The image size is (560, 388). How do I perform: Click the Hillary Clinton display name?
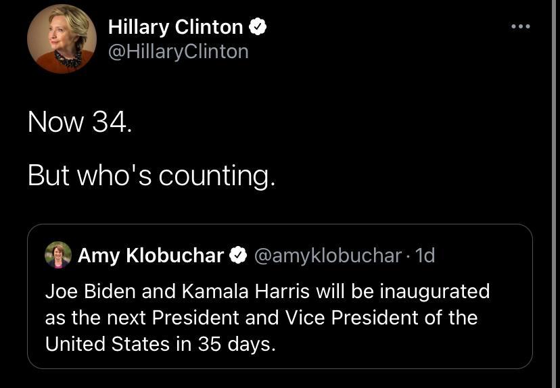click(175, 27)
